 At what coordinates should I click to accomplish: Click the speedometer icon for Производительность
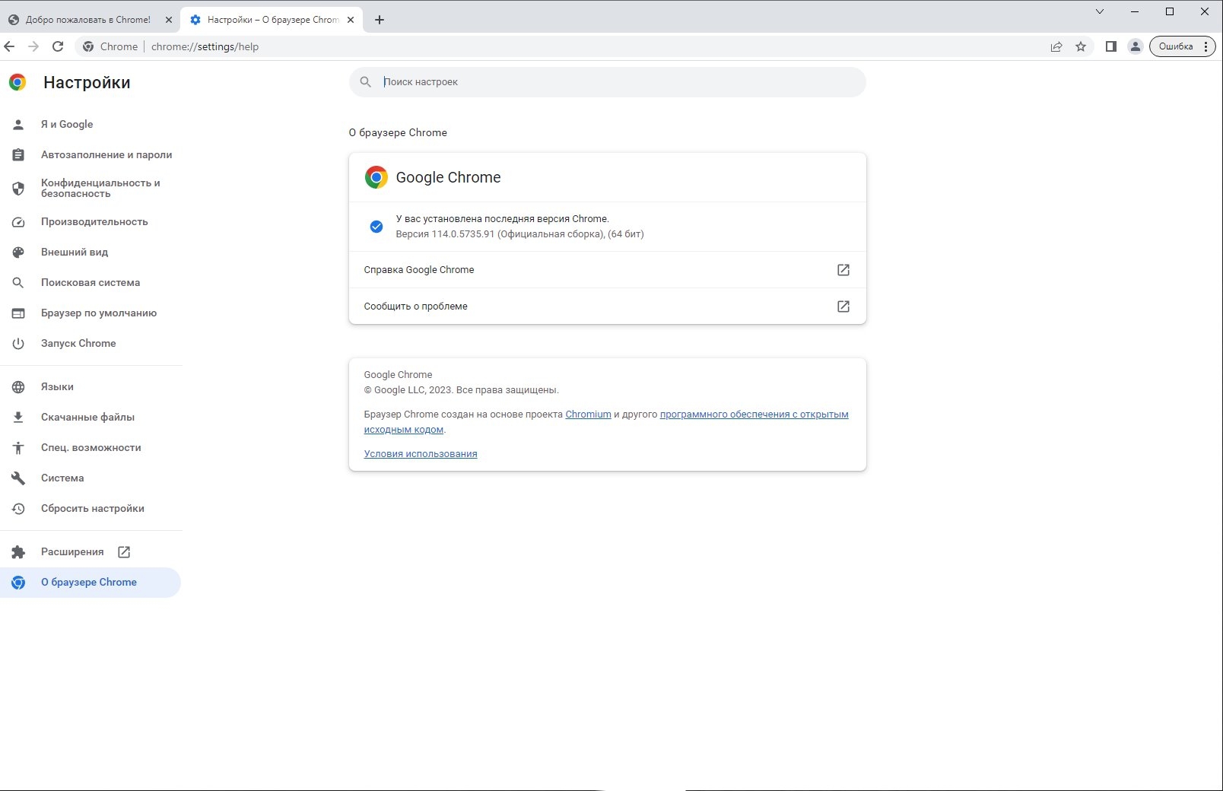18,222
